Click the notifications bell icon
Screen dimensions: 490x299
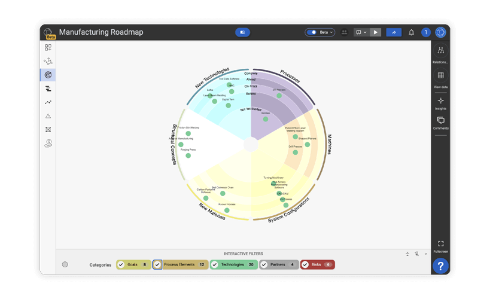click(411, 32)
